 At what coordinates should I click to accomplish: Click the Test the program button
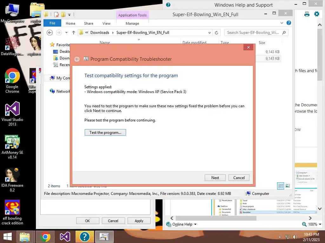pyautogui.click(x=105, y=133)
